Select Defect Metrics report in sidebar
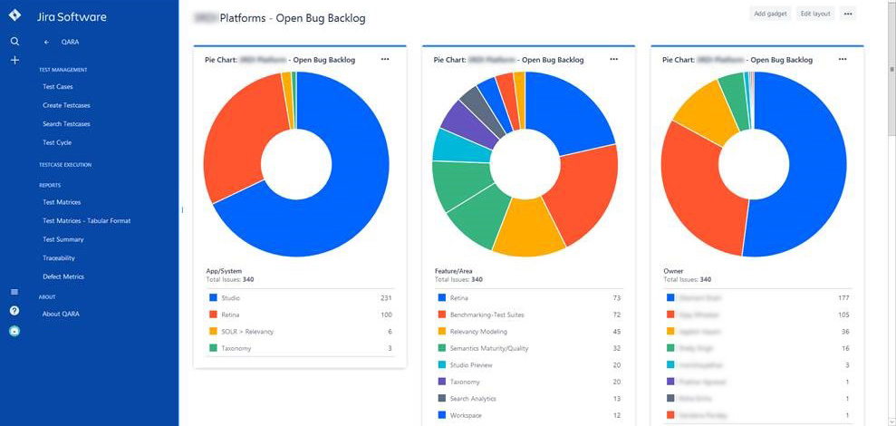The width and height of the screenshot is (896, 426). pos(63,276)
